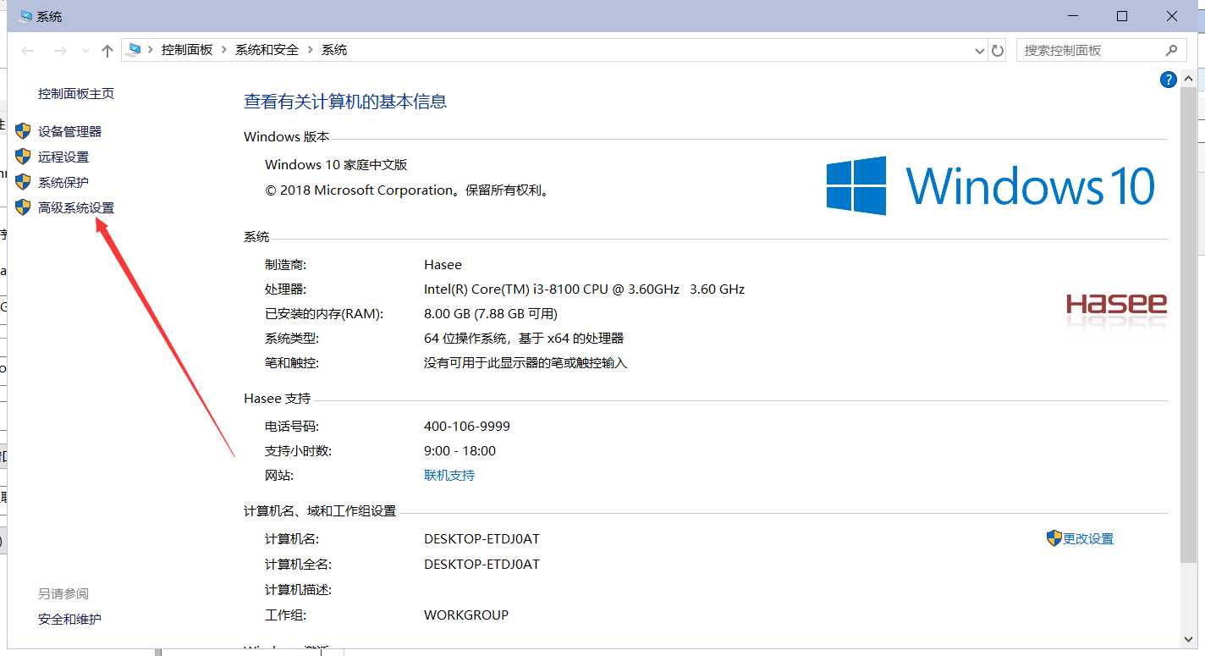The width and height of the screenshot is (1205, 656).
Task: Select the 制造商 value Hasee
Action: (443, 264)
